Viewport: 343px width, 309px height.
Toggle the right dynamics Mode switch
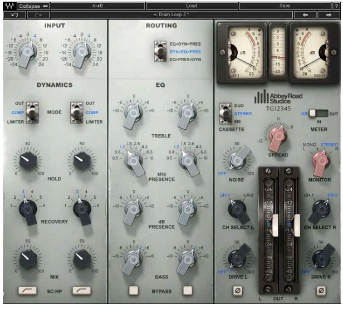click(77, 113)
